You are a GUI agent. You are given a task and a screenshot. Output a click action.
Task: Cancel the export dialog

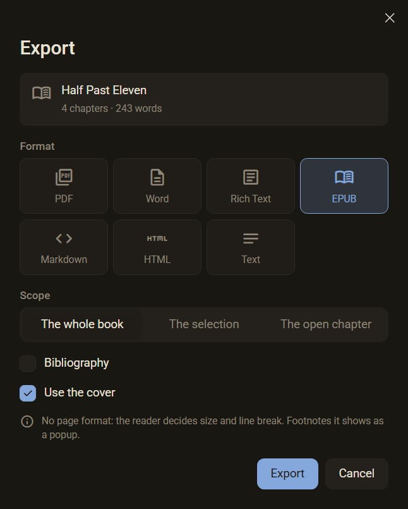click(357, 474)
